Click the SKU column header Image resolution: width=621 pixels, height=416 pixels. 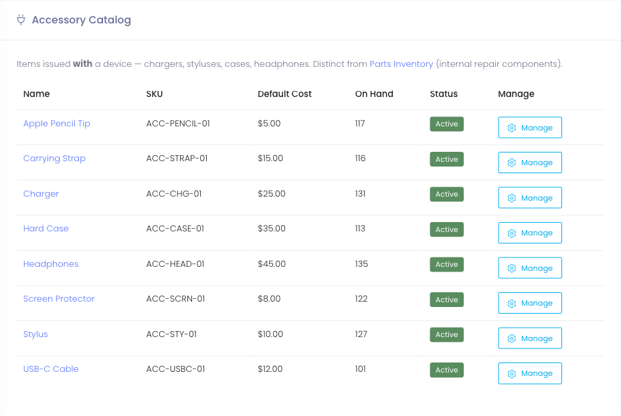pos(155,94)
